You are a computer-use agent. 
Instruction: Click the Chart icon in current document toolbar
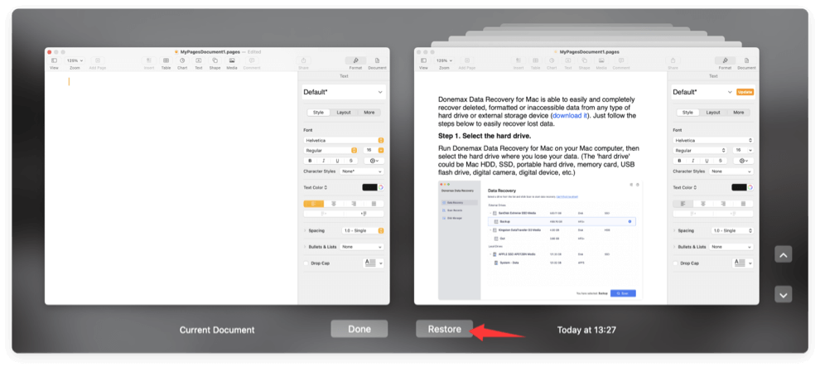point(182,60)
